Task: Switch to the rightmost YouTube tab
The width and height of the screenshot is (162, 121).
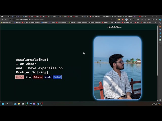Action: tap(141, 16)
